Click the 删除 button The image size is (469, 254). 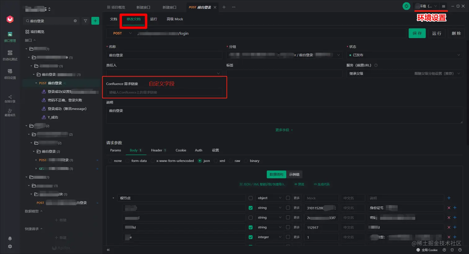coord(456,33)
